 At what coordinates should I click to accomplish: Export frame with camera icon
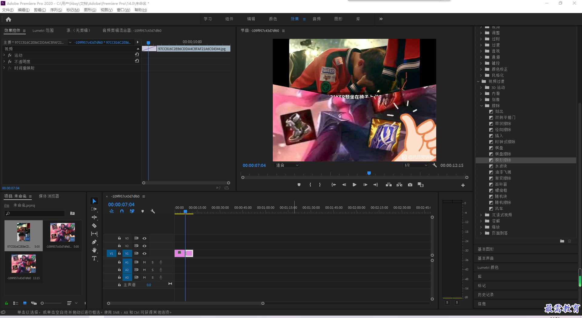[410, 184]
